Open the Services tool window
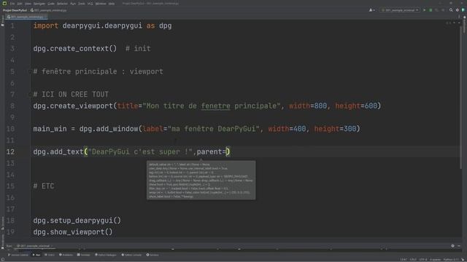467x262 pixels. (x=153, y=255)
